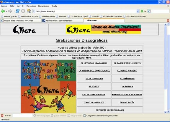This screenshot has width=170, height=122.
Task: Toggle 'Coincidencia de mayúsculas/minúsculas' checkbox
Action: [x=84, y=116]
